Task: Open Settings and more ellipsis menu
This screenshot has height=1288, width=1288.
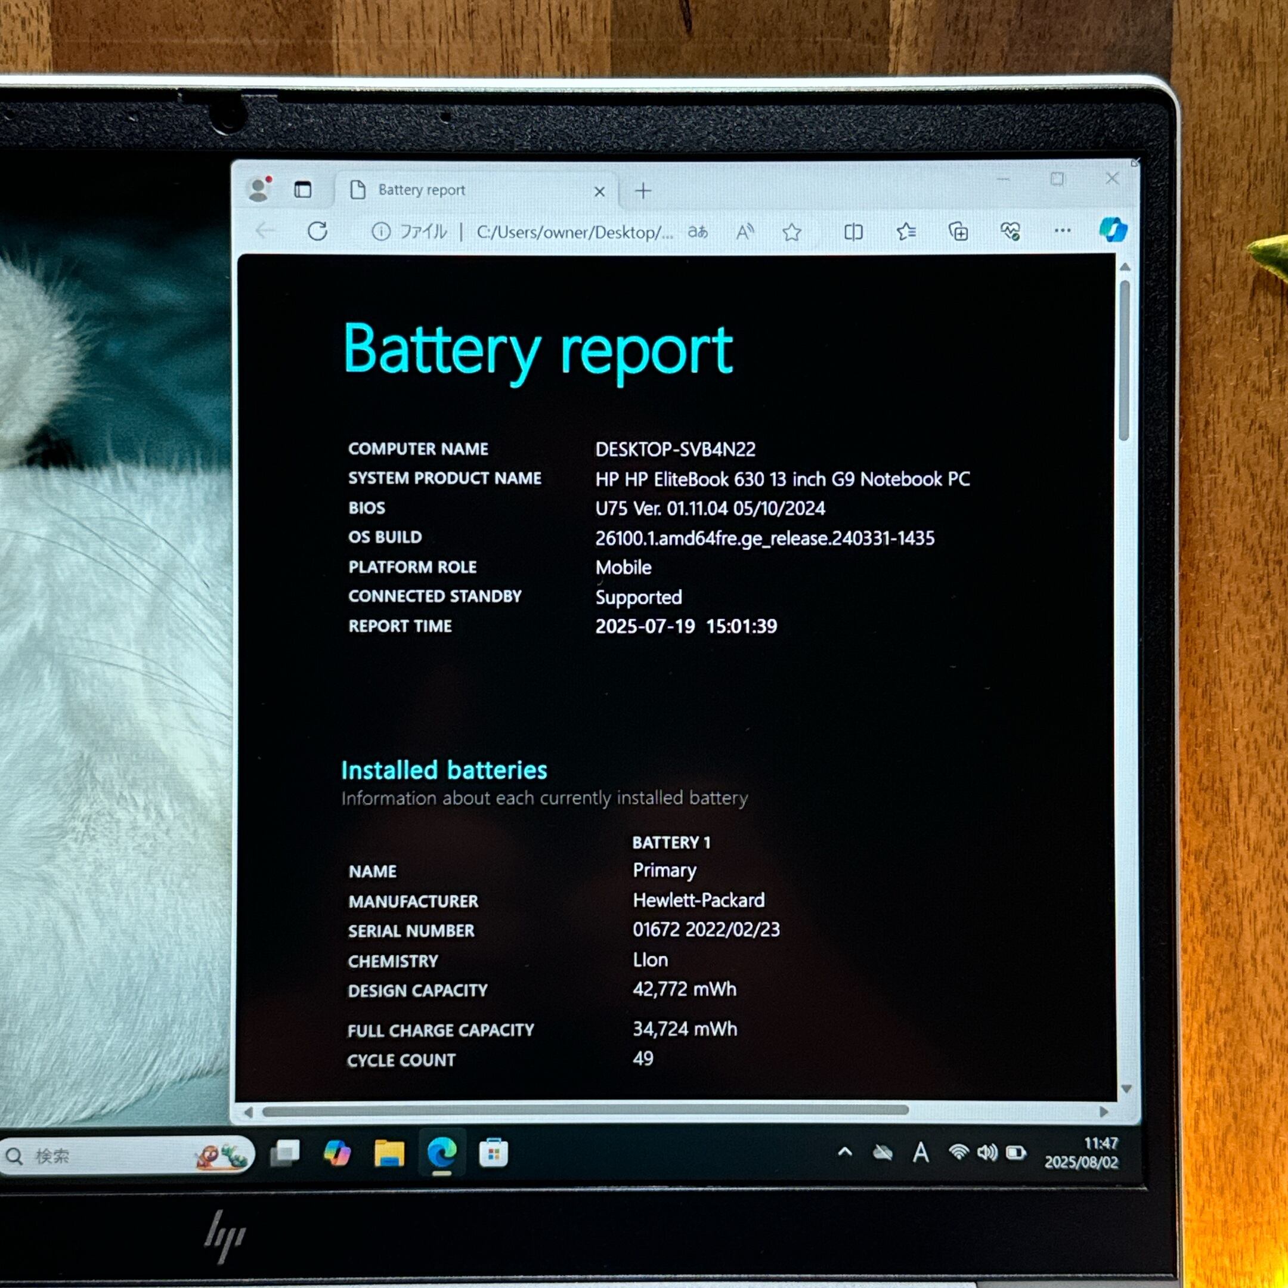Action: [x=1062, y=231]
